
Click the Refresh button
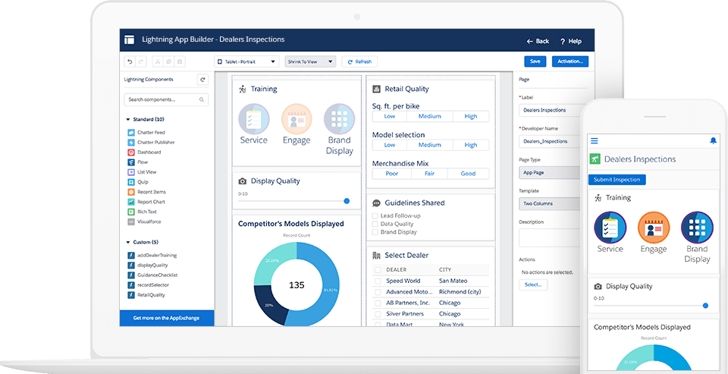[359, 61]
